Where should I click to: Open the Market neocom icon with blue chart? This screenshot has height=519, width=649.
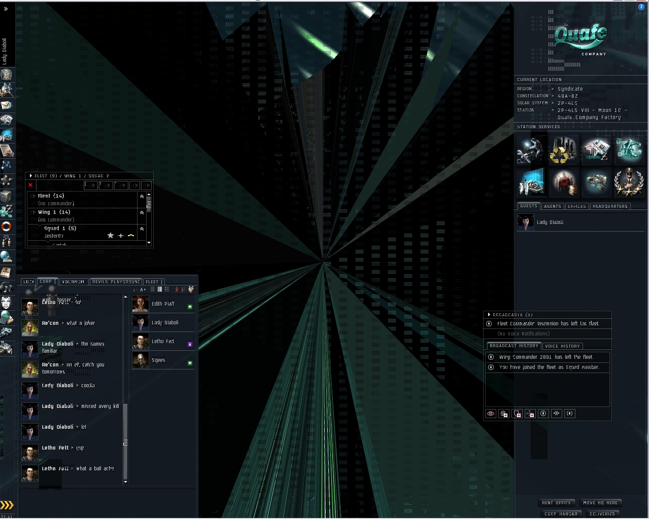pyautogui.click(x=7, y=135)
